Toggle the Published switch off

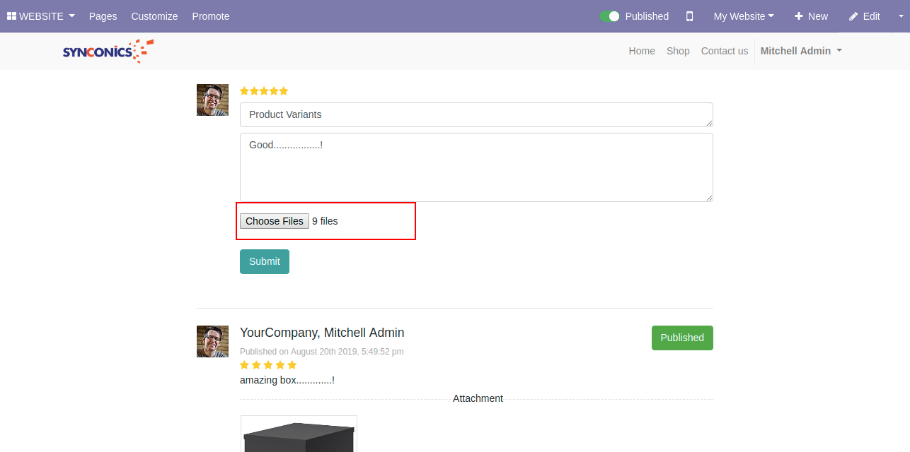tap(609, 16)
